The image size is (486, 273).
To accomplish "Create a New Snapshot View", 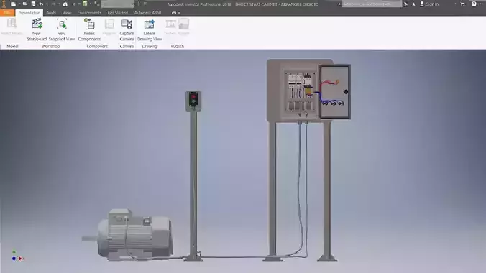I will 62,29.
